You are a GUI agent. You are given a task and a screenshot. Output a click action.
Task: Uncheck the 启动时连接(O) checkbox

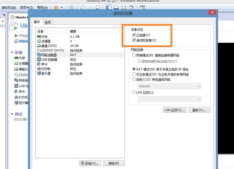tap(134, 40)
